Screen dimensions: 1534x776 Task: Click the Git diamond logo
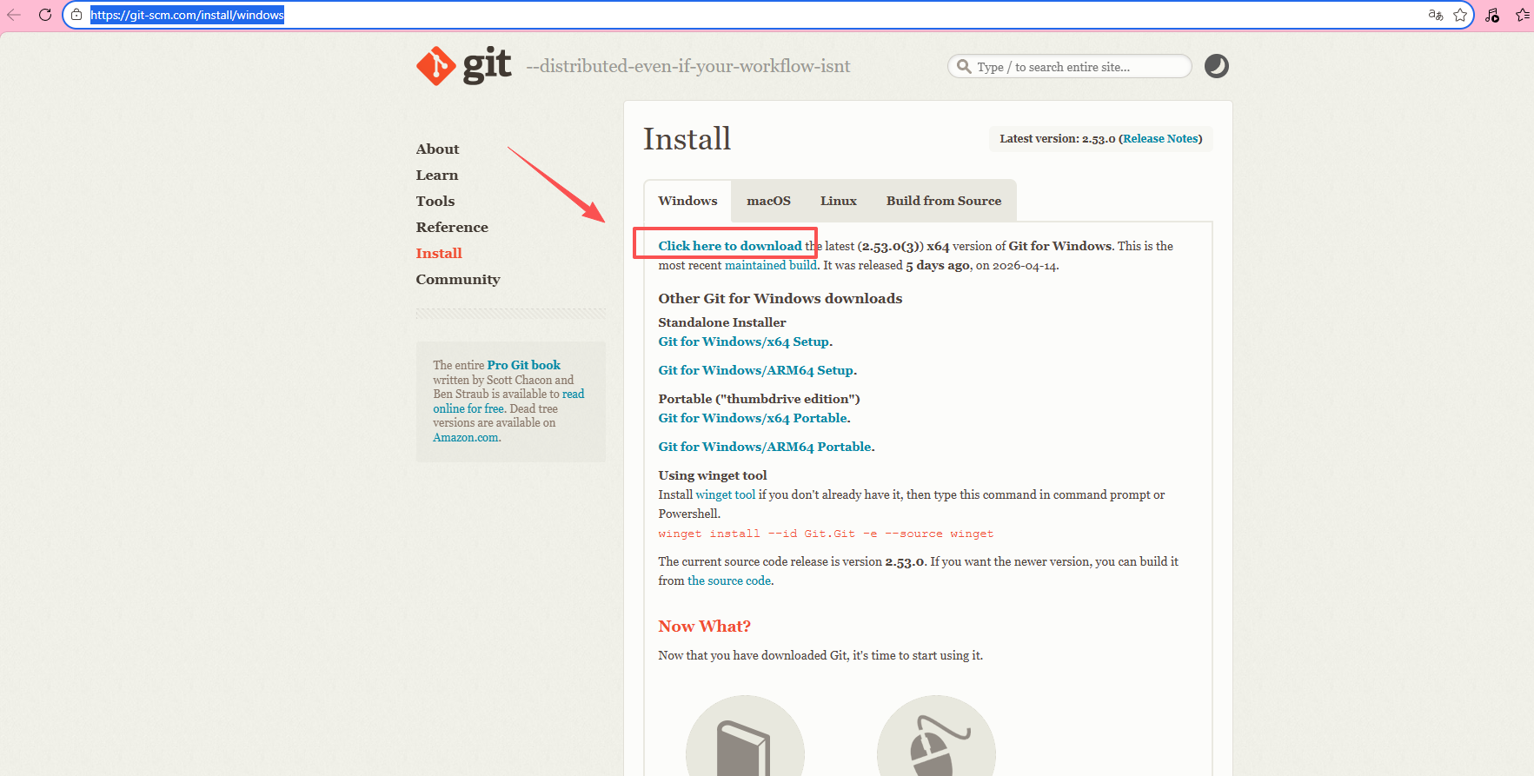pyautogui.click(x=435, y=66)
